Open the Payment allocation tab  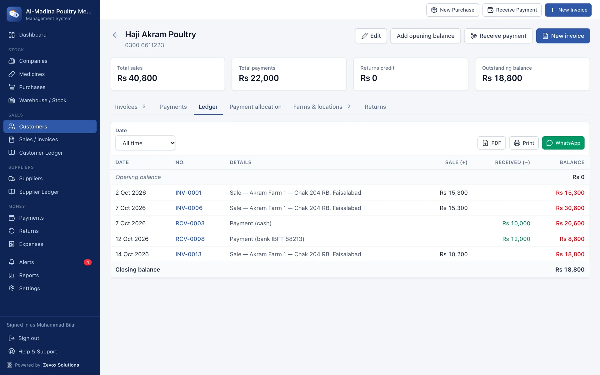256,107
